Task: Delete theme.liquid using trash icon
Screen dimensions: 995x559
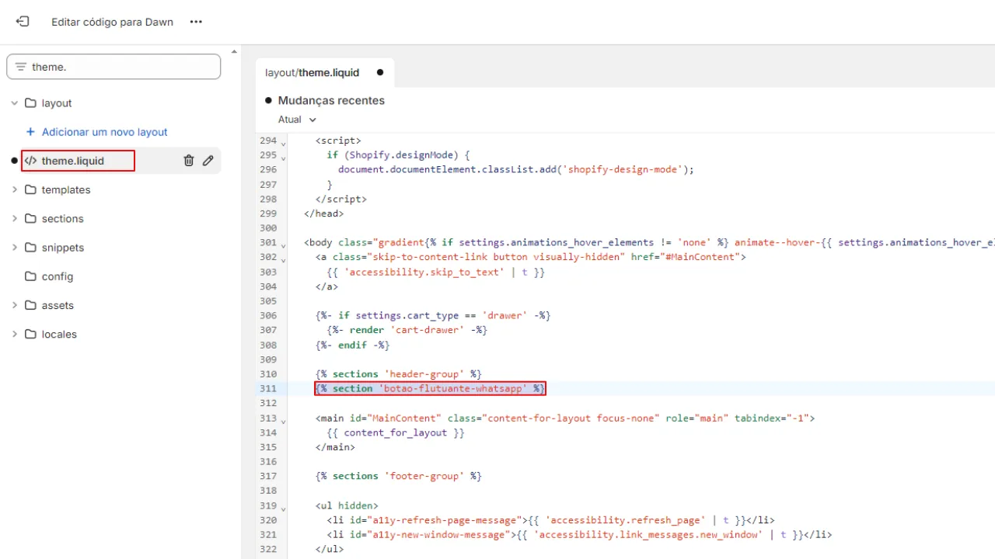Action: point(188,161)
